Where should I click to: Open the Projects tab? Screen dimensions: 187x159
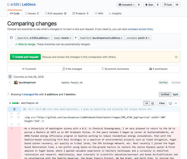(81, 14)
